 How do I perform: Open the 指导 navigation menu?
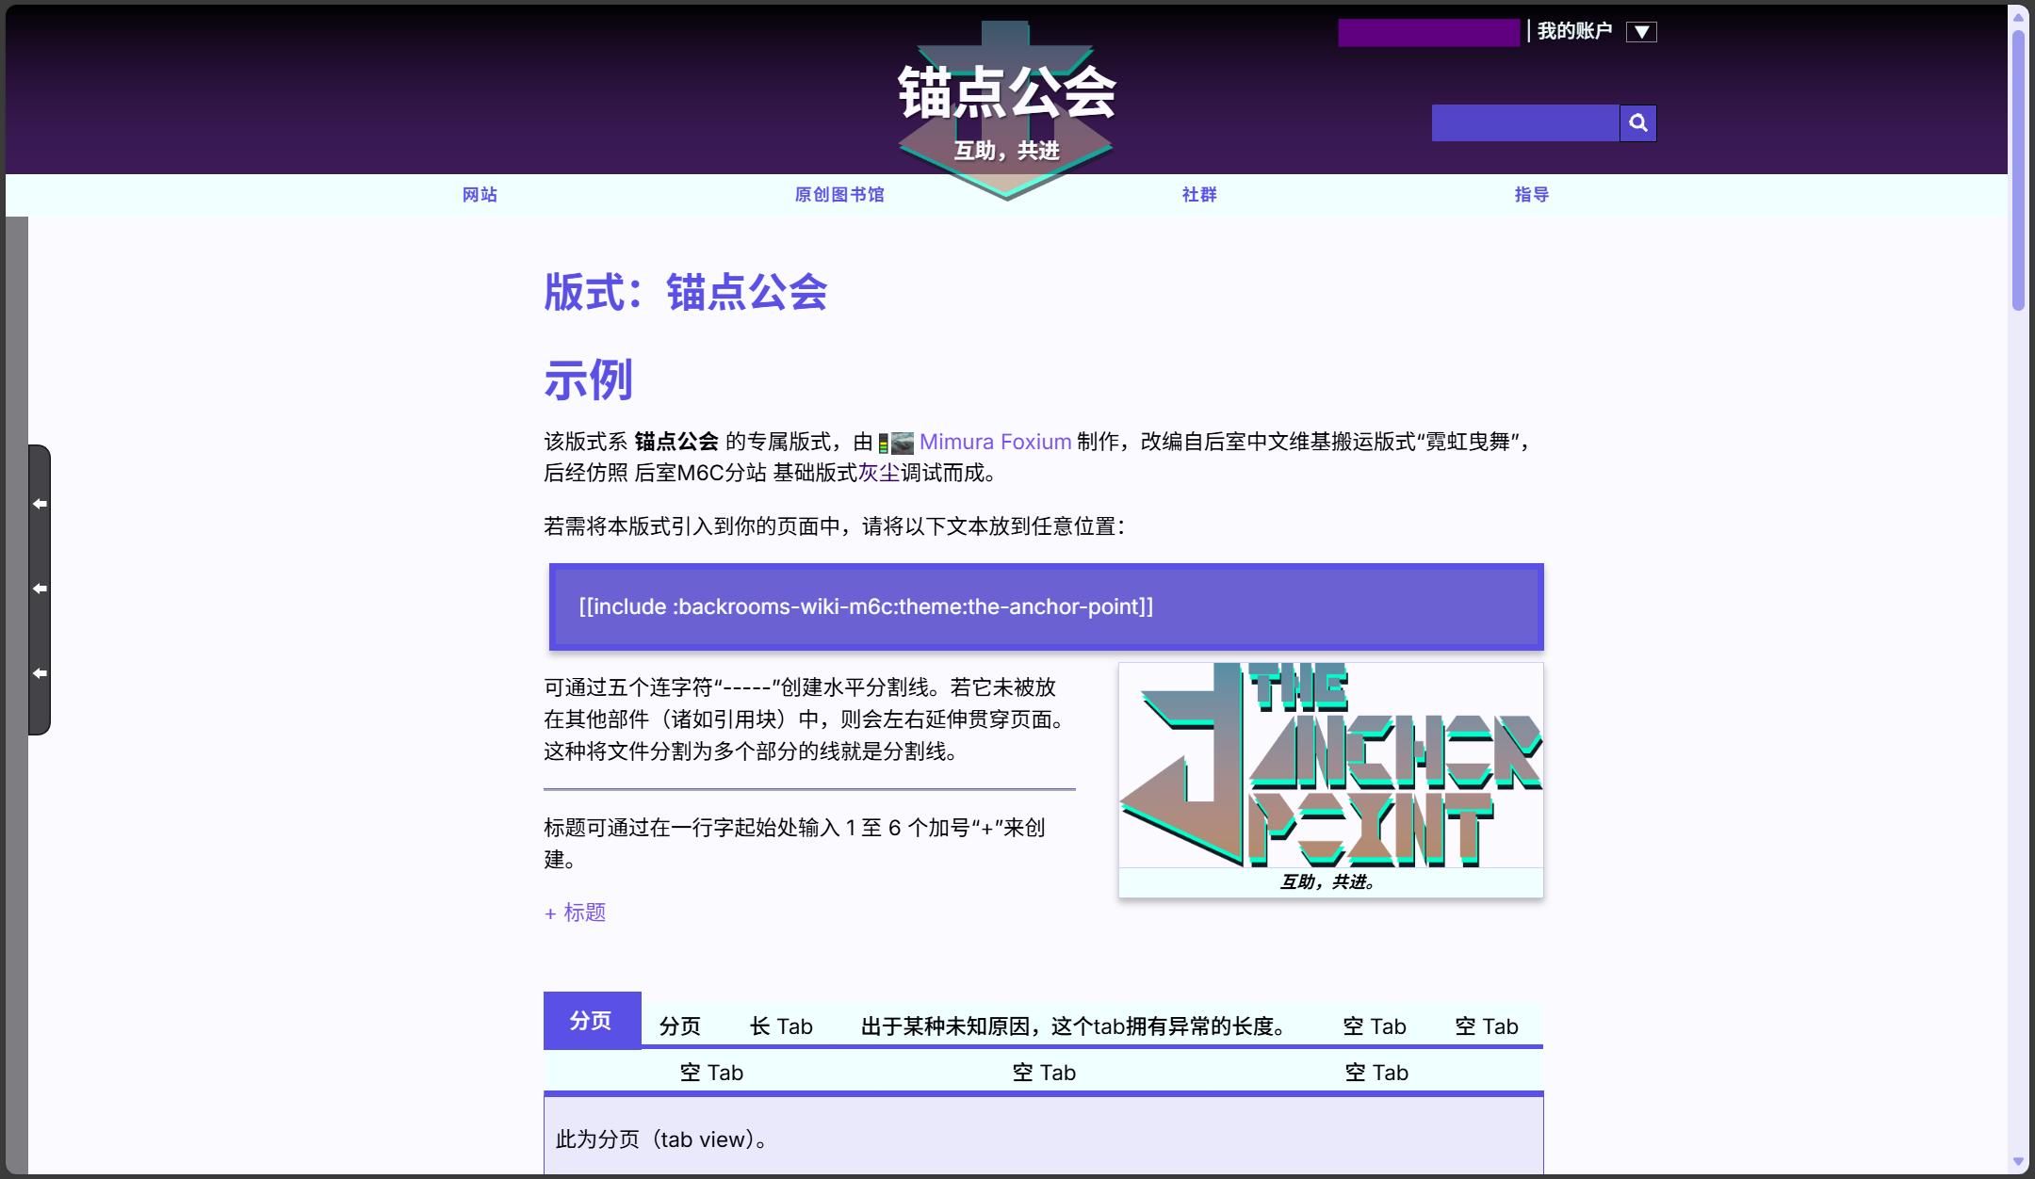point(1532,195)
